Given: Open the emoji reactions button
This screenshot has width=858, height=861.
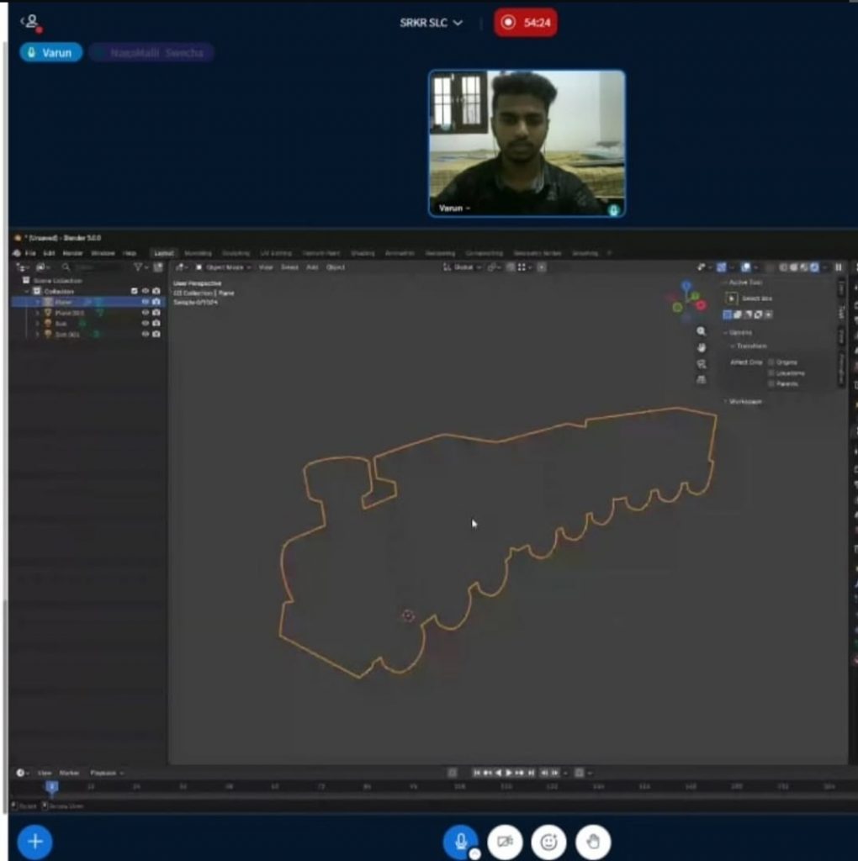Looking at the screenshot, I should tap(548, 842).
